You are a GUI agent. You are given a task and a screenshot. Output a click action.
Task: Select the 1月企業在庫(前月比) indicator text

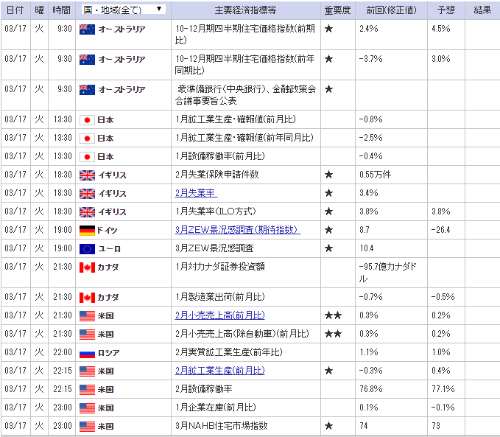(x=216, y=408)
